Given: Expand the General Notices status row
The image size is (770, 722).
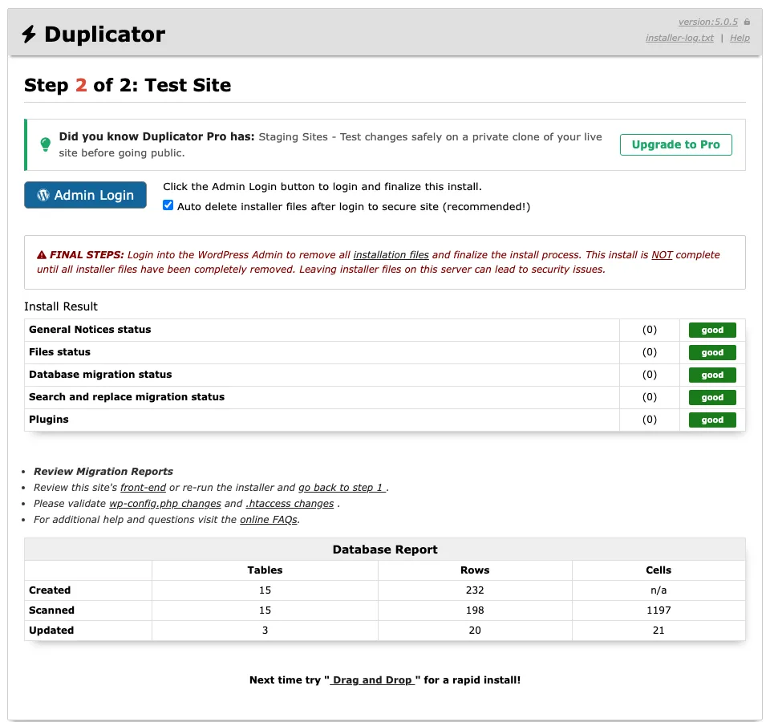Looking at the screenshot, I should tap(384, 330).
